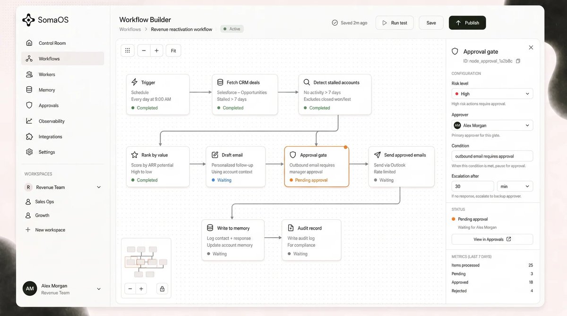This screenshot has width=567, height=316.
Task: Click 'Update account memory' text
Action: coord(230,245)
